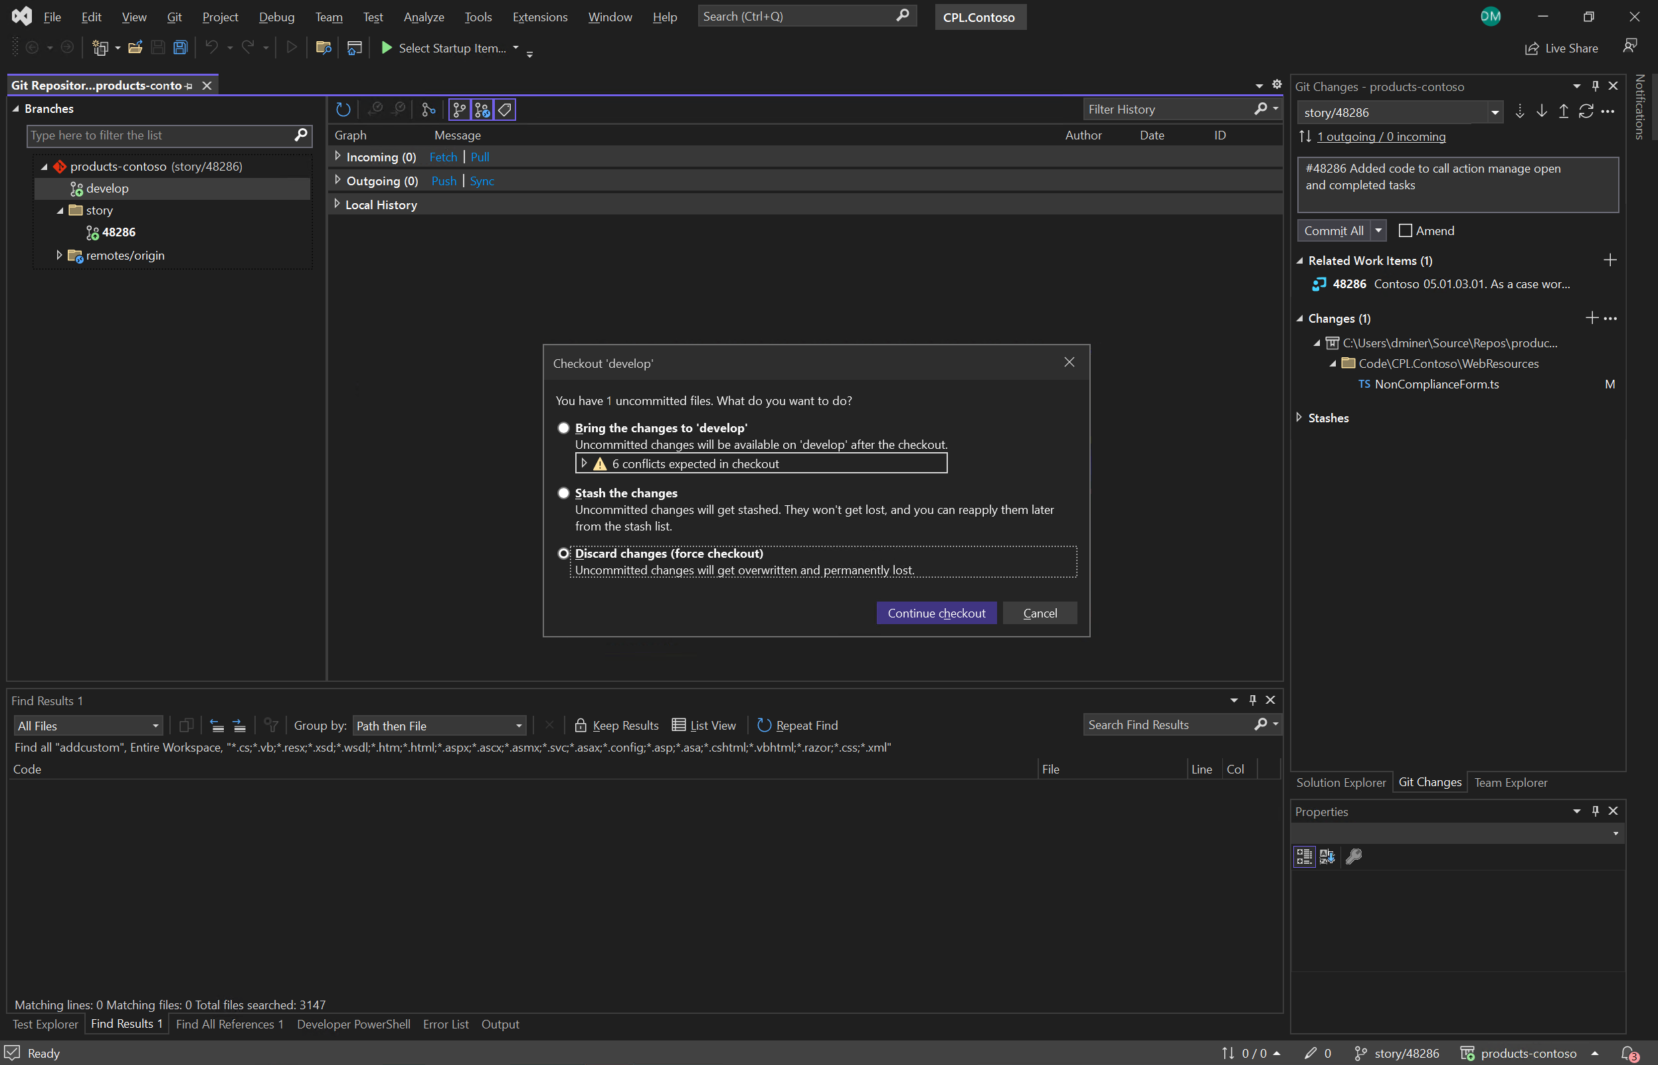Expand the Stashes section
Image resolution: width=1658 pixels, height=1065 pixels.
coord(1299,418)
